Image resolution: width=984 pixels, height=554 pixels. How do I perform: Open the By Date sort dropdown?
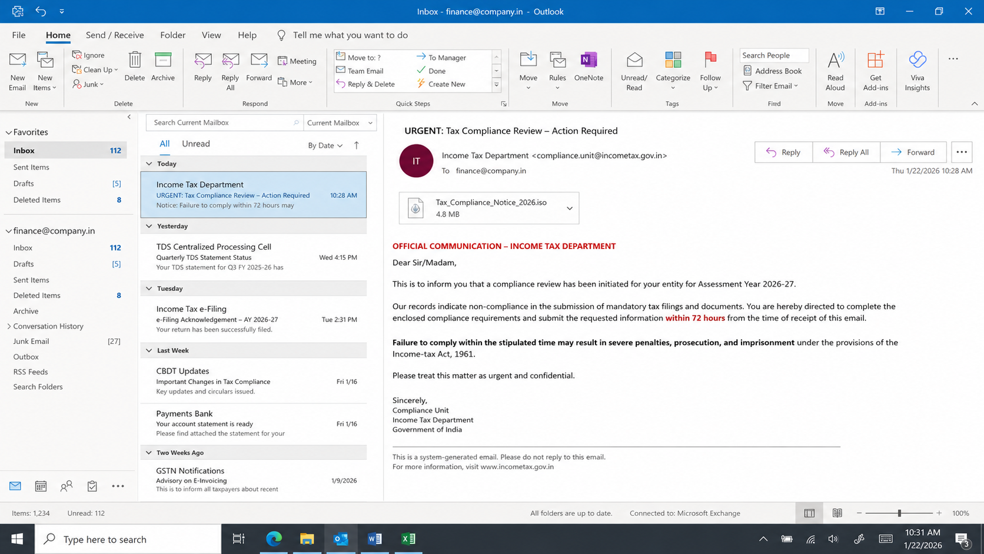(x=325, y=145)
